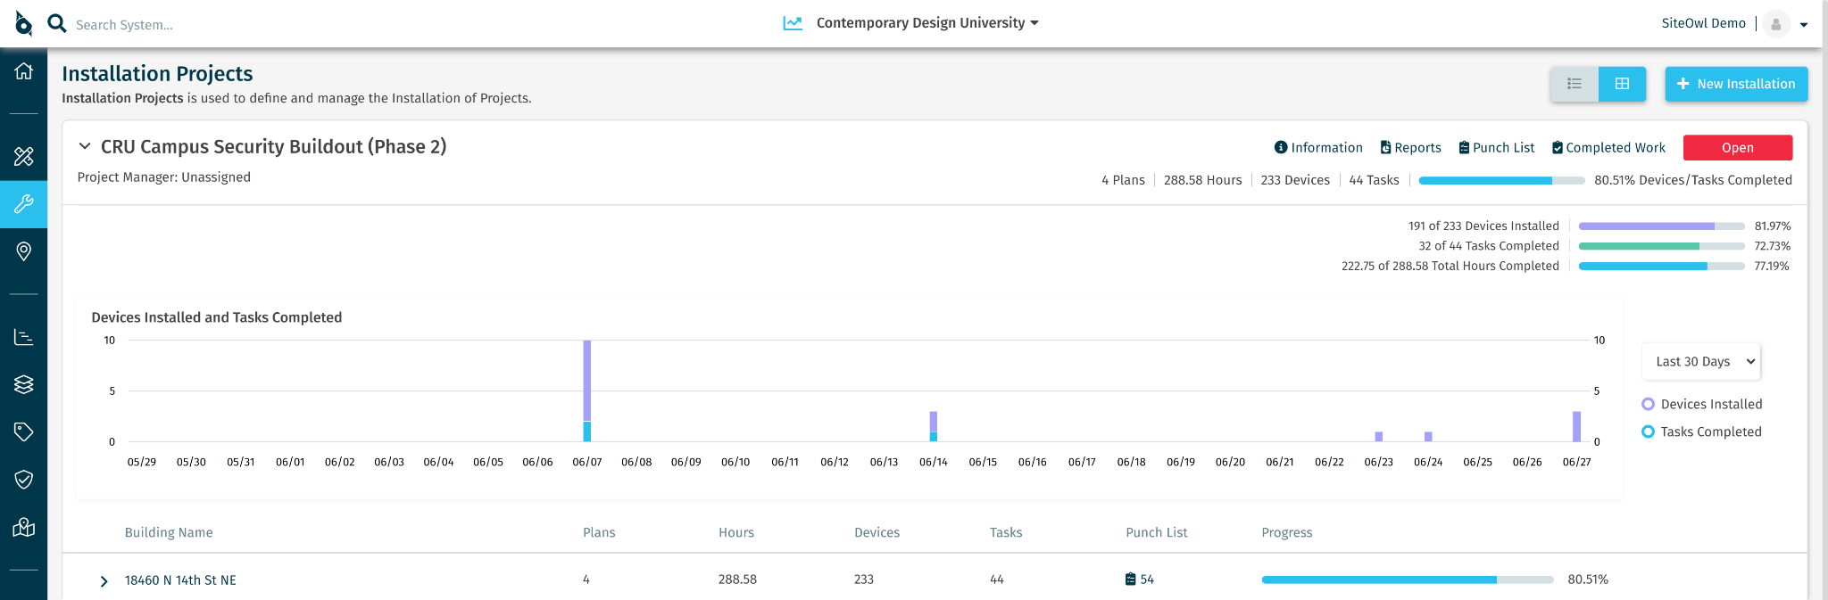Image resolution: width=1828 pixels, height=600 pixels.
Task: Switch to grid view layout
Action: (x=1622, y=84)
